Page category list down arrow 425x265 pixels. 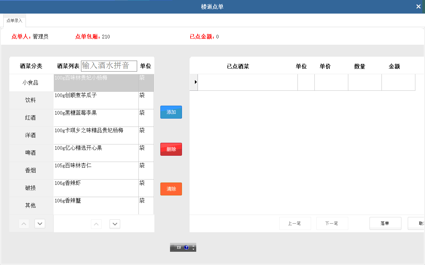tap(40, 224)
